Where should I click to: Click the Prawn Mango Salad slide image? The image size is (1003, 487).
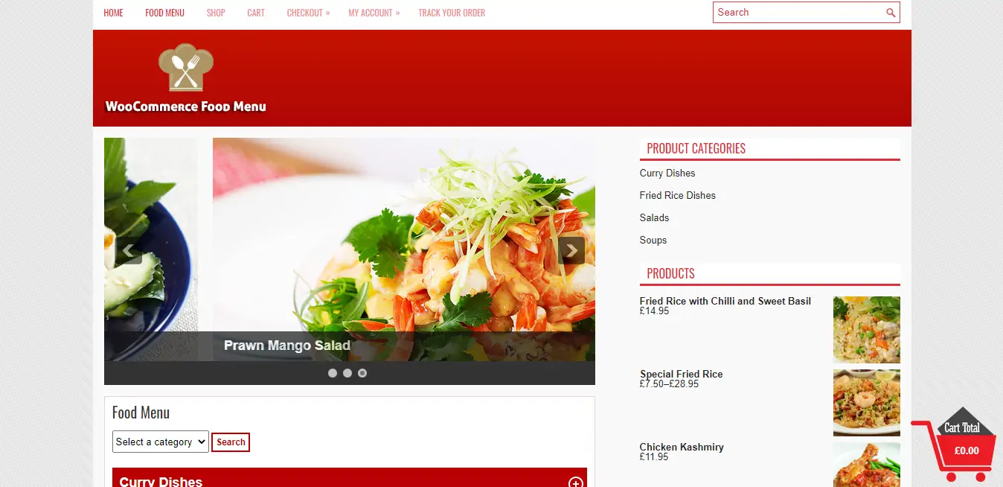pos(404,249)
